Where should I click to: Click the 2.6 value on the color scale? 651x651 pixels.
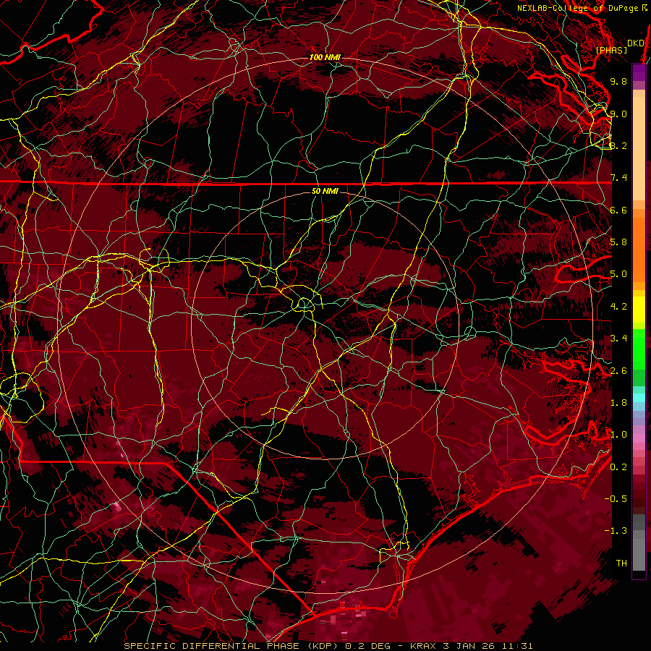click(x=618, y=371)
